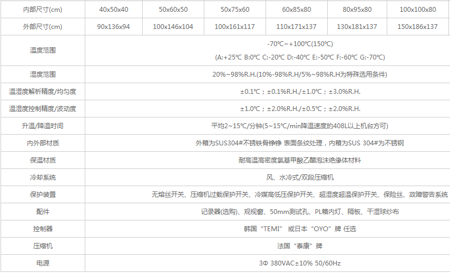
Task: Click the '风、水冷式/双段压缩机' value
Action: [x=300, y=178]
